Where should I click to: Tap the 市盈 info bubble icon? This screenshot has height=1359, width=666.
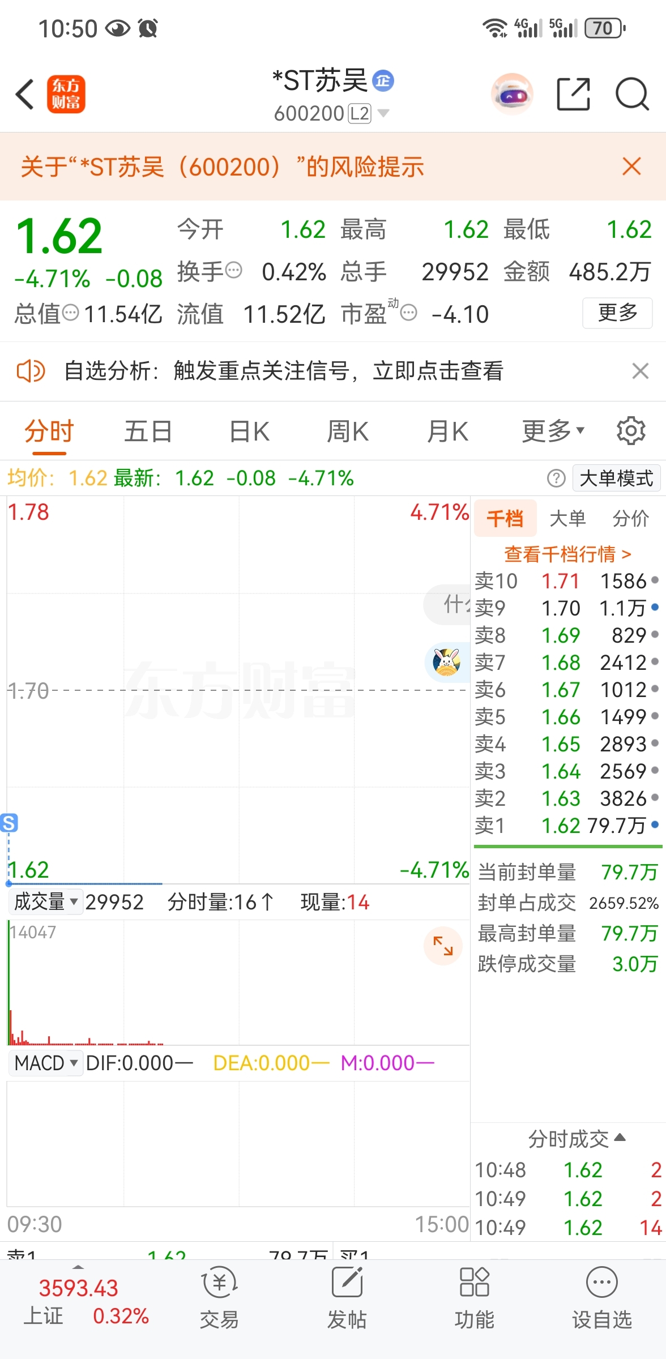tap(408, 313)
